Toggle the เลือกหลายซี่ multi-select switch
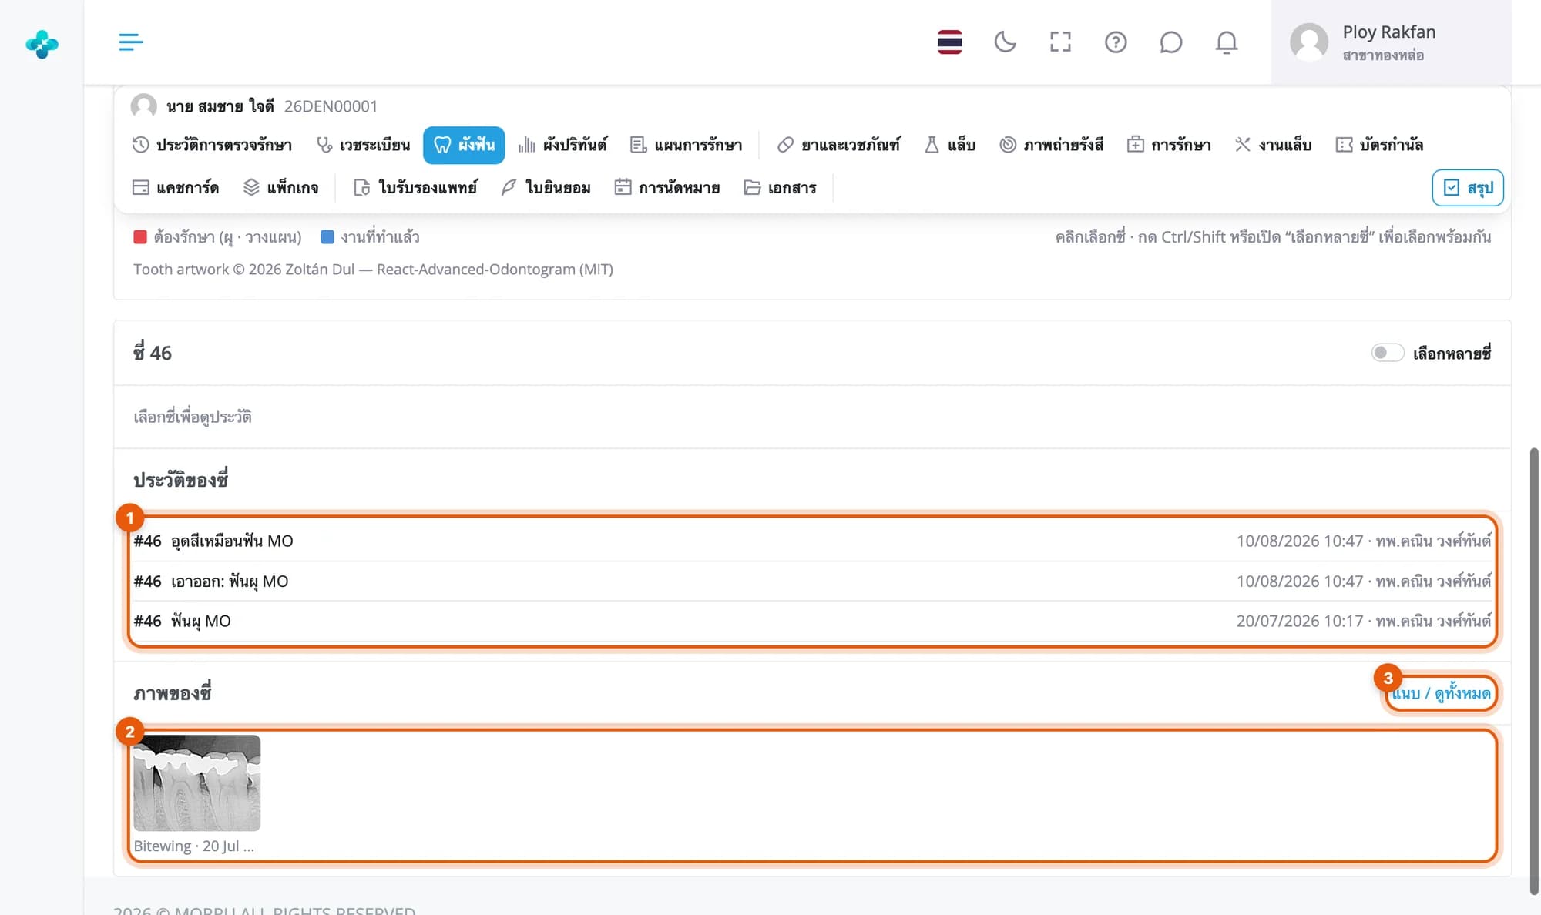The image size is (1541, 915). point(1388,353)
